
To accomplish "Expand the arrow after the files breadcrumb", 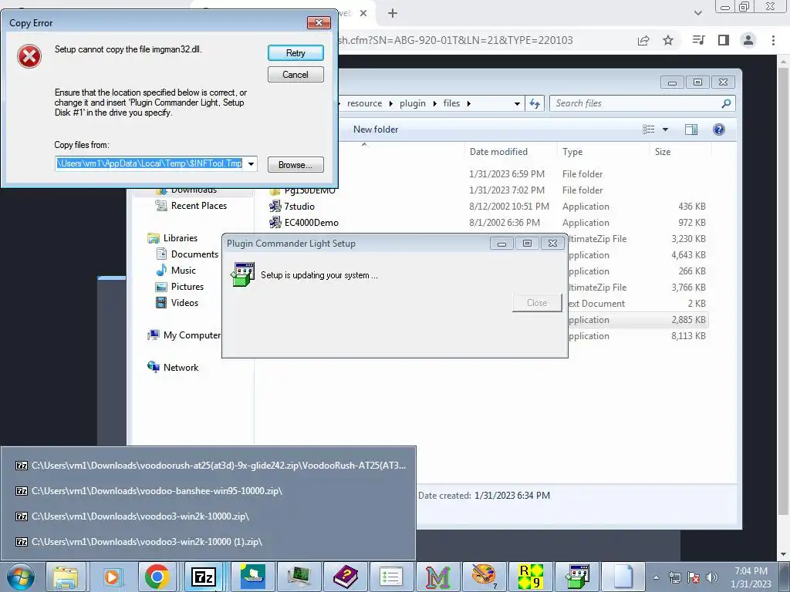I will click(x=468, y=103).
